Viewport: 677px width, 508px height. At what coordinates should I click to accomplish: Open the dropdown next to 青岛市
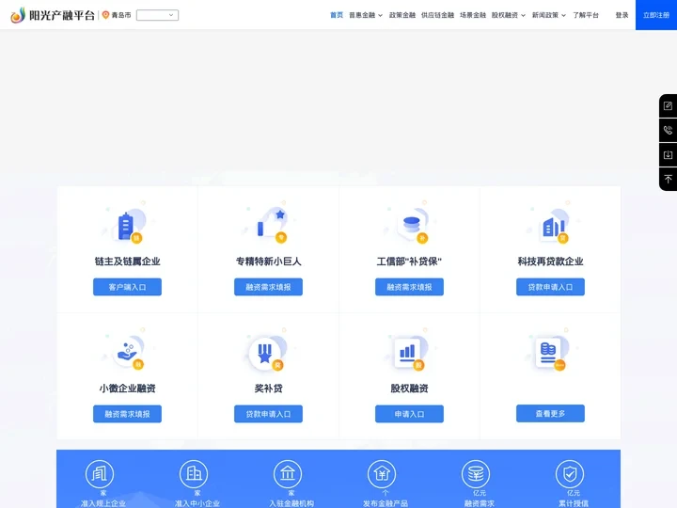click(x=157, y=15)
